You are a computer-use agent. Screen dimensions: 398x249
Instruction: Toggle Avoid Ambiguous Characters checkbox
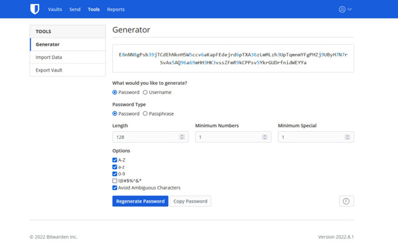click(115, 187)
